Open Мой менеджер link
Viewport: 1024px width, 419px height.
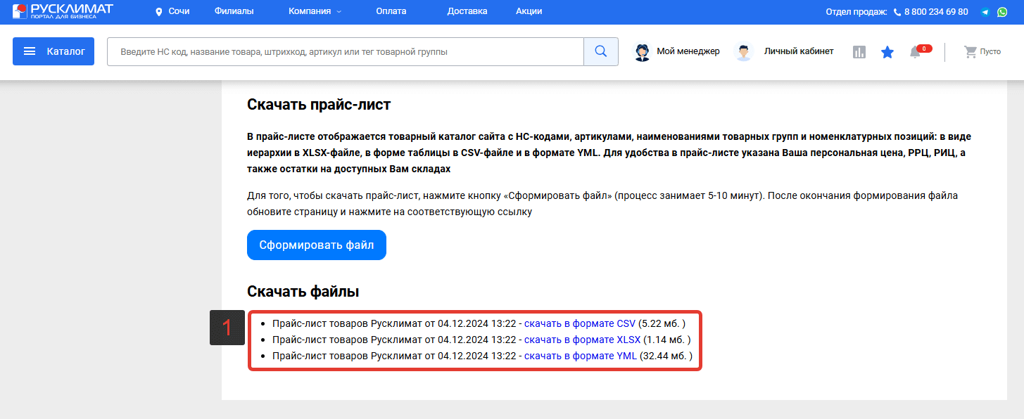pyautogui.click(x=688, y=51)
